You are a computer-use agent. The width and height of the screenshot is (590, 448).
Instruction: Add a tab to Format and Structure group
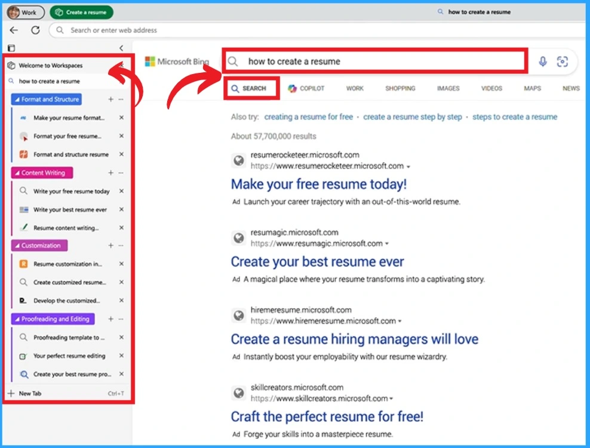click(110, 99)
